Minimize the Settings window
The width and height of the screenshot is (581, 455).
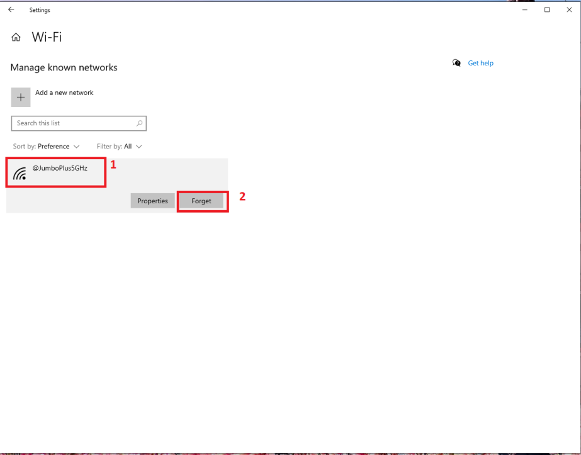[524, 9]
